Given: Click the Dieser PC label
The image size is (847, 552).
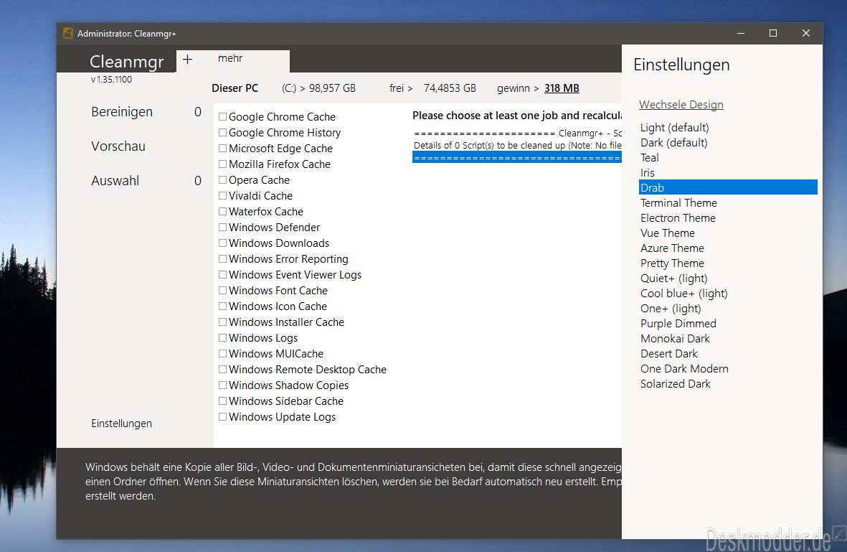Looking at the screenshot, I should coord(235,88).
